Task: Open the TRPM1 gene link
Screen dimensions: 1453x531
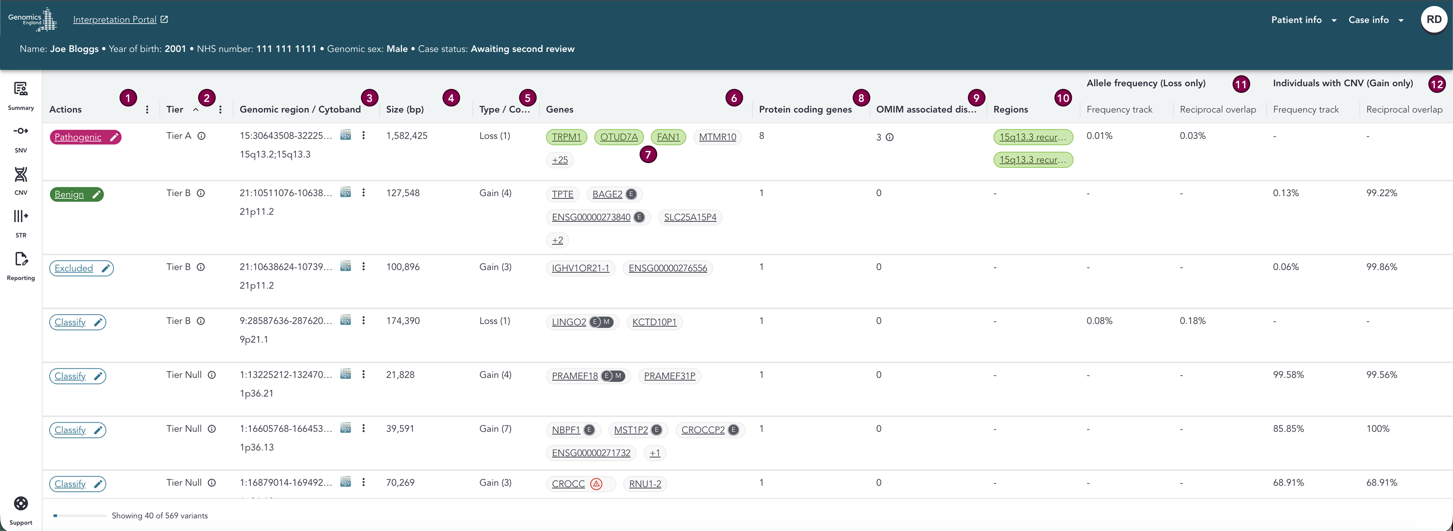Action: [566, 137]
